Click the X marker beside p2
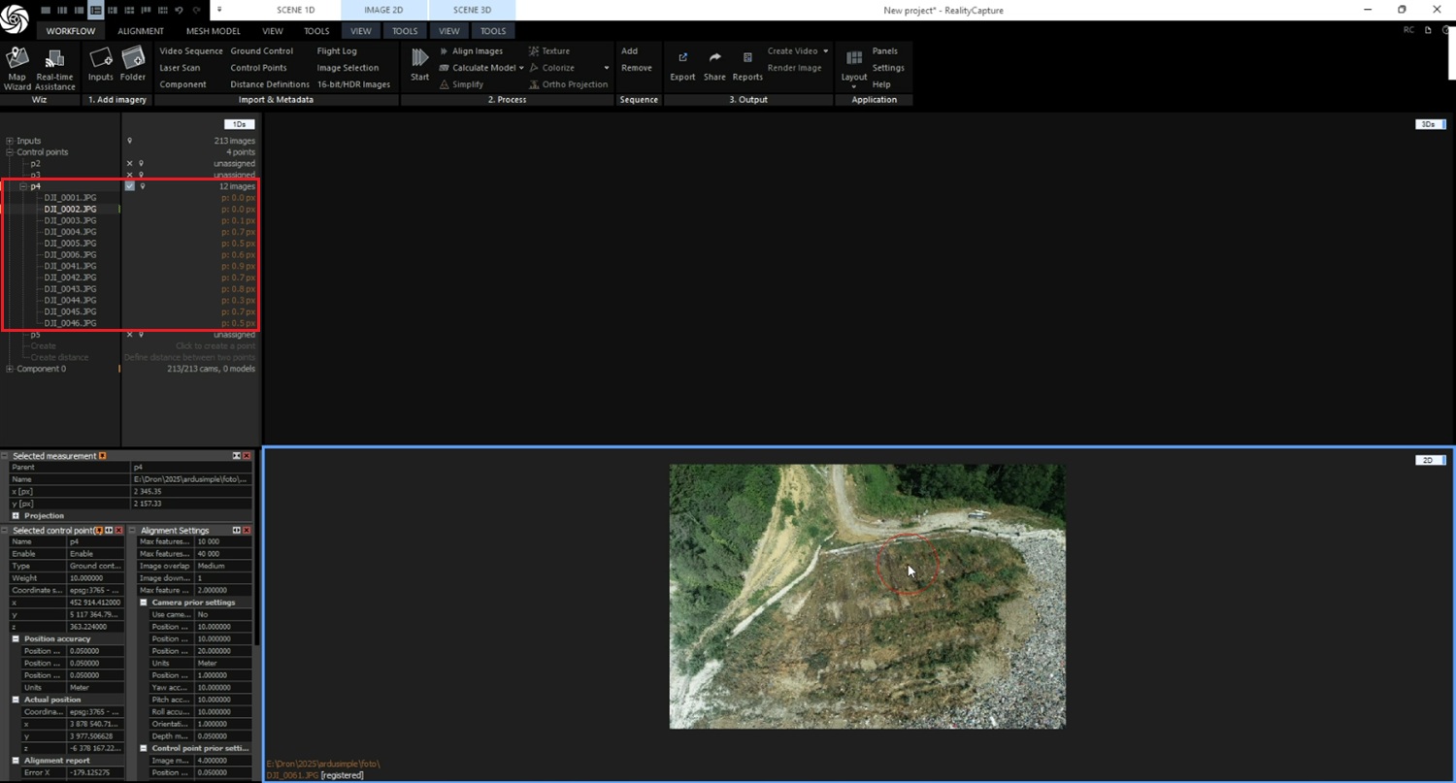Screen dimensions: 1456x783 pos(130,164)
